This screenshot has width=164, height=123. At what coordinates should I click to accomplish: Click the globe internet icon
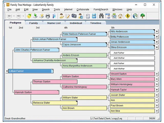pyautogui.click(x=135, y=16)
